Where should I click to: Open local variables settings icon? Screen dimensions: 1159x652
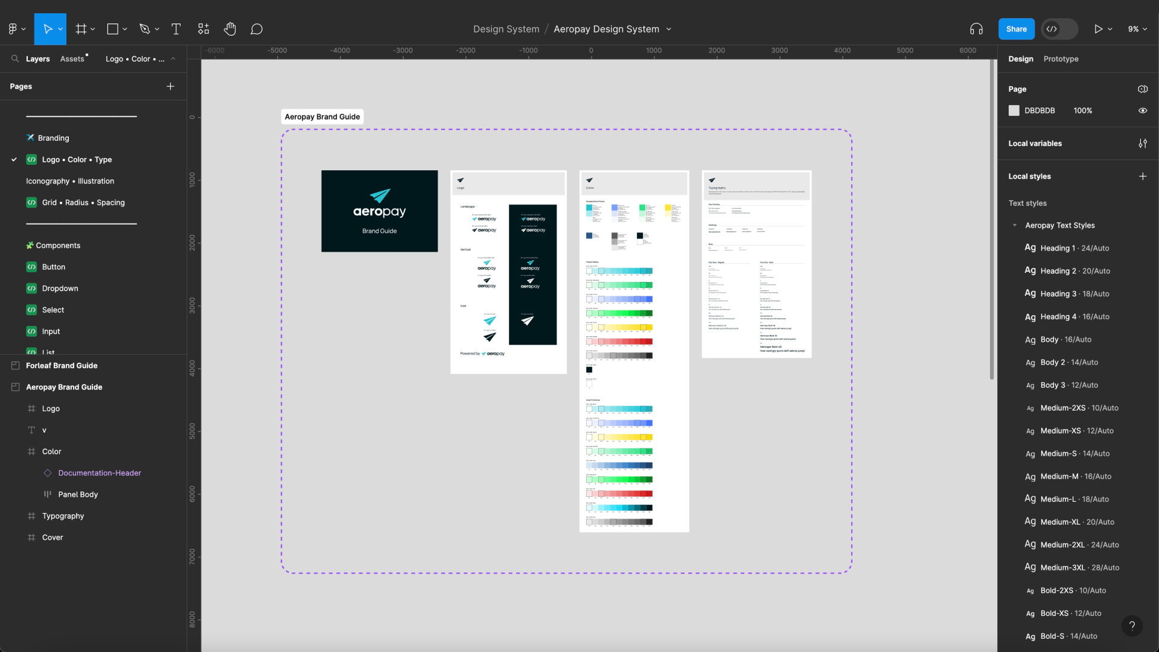1143,143
